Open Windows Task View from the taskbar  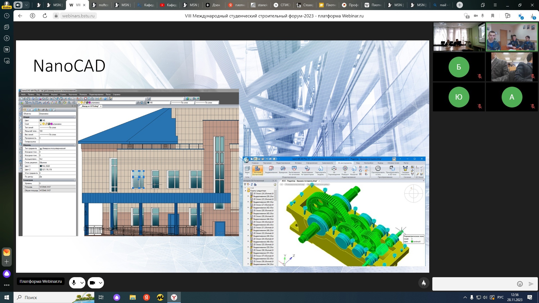pyautogui.click(x=101, y=297)
